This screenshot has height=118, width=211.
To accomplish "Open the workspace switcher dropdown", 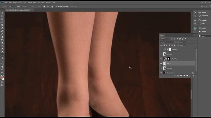I will tap(206, 6).
